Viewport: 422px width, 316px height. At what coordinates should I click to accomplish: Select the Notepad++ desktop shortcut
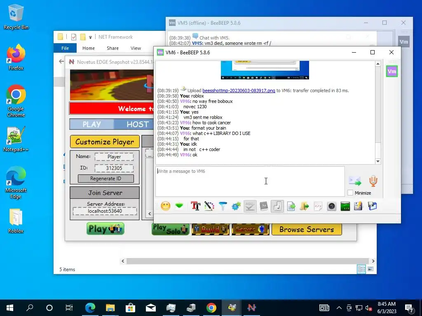(x=16, y=139)
